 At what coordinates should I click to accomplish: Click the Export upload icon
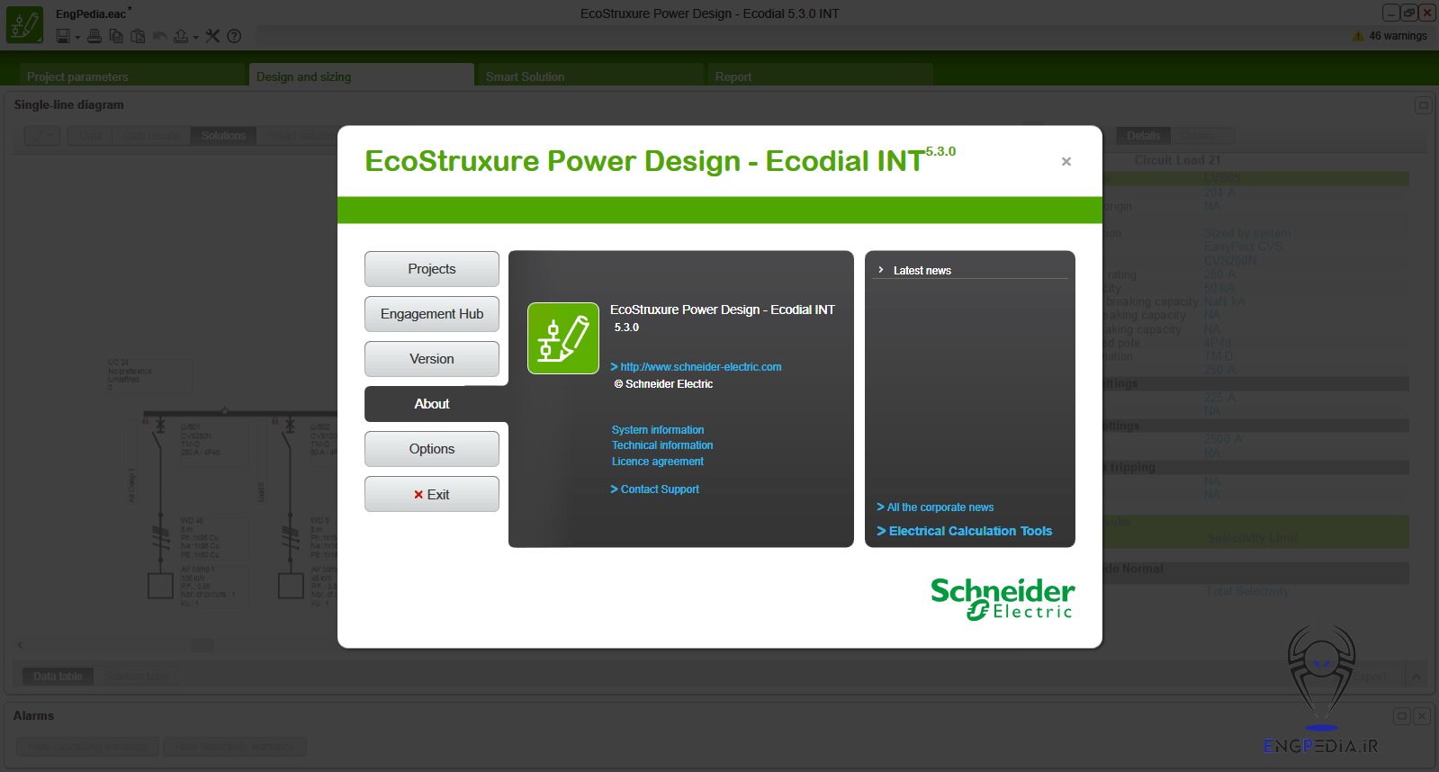pos(181,36)
